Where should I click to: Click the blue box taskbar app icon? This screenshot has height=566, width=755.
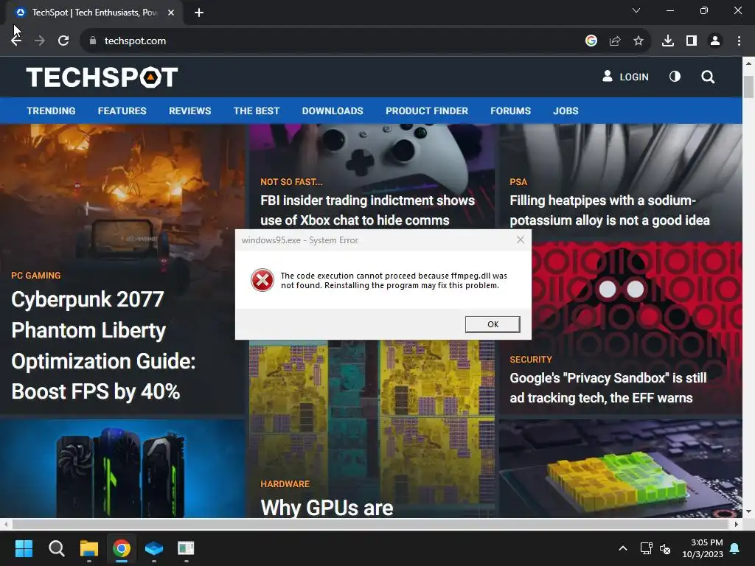(x=154, y=548)
